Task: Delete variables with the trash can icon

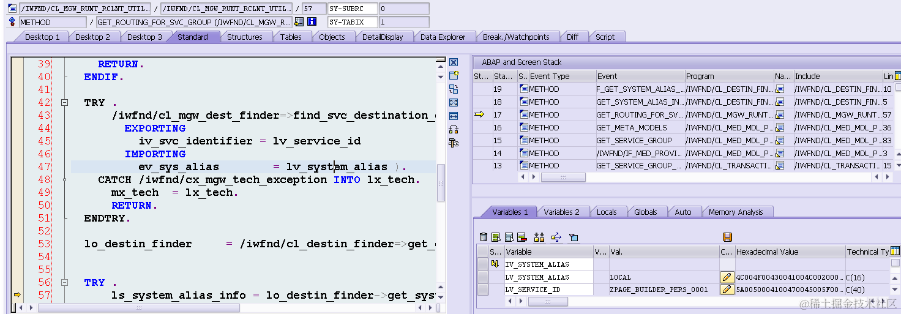Action: tap(484, 237)
